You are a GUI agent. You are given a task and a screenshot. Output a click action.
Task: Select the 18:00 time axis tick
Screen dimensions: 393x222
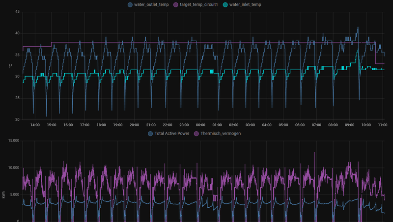(x=101, y=125)
